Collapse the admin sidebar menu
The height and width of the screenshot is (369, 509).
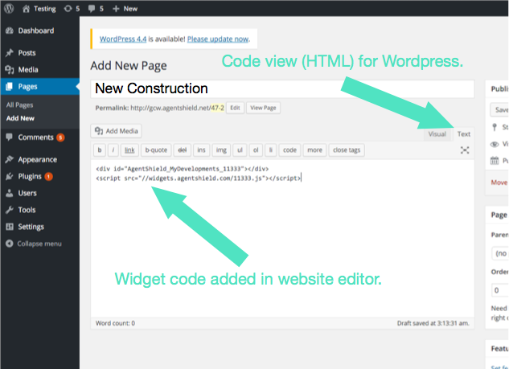[x=34, y=244]
